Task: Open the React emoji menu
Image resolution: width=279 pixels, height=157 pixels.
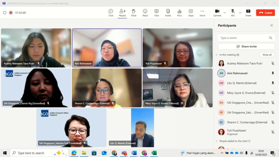Action: coord(145,13)
